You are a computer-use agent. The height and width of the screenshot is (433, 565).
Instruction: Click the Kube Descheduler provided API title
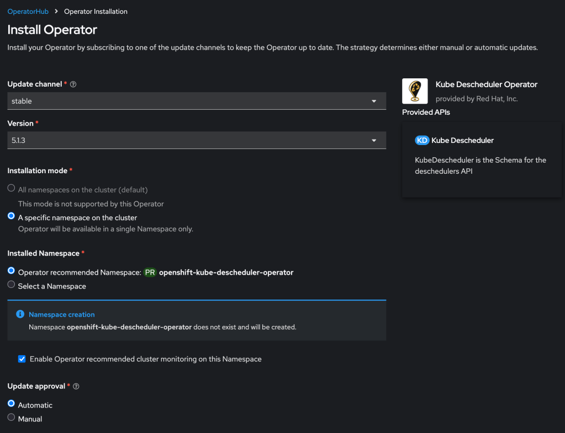(x=462, y=141)
